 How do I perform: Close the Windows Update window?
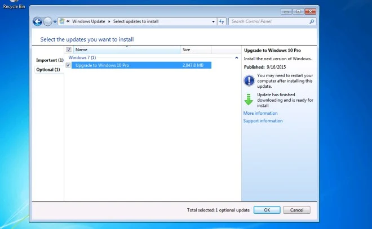tap(310, 12)
